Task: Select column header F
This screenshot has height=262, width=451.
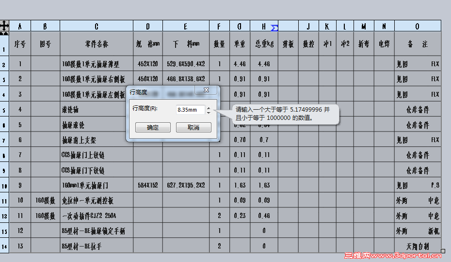Action: [x=219, y=26]
